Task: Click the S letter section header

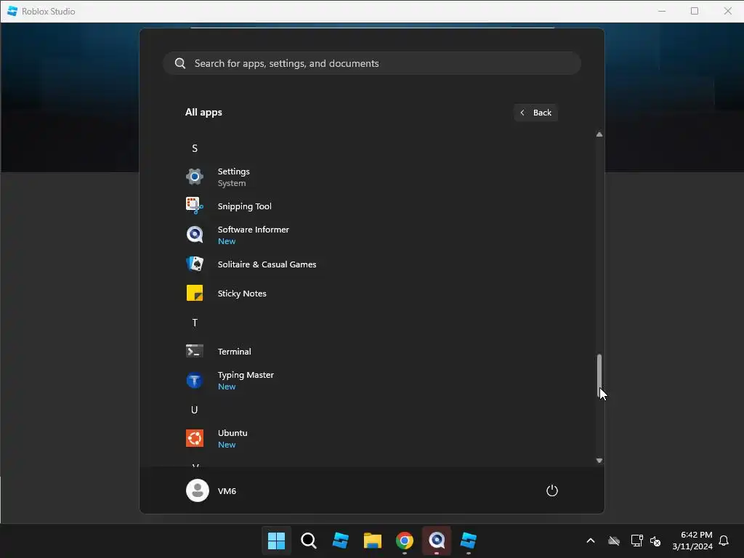Action: coord(195,148)
